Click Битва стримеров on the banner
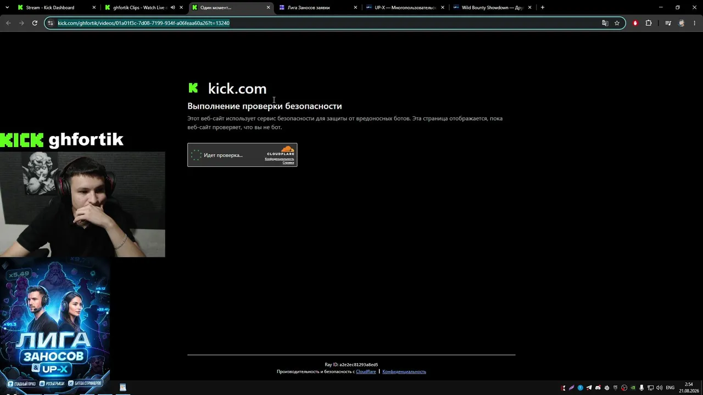The image size is (703, 395). pos(85,383)
